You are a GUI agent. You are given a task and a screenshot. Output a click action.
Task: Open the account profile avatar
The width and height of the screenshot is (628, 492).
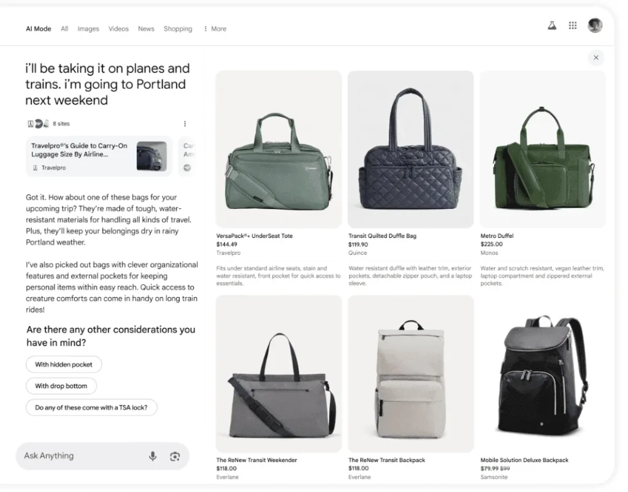(x=595, y=25)
